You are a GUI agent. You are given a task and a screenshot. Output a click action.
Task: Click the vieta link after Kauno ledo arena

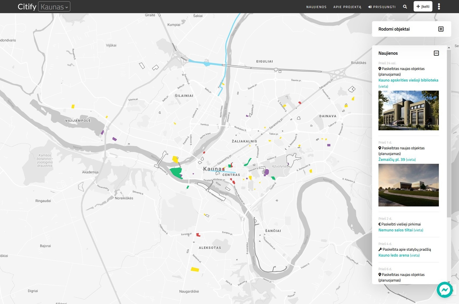point(415,256)
